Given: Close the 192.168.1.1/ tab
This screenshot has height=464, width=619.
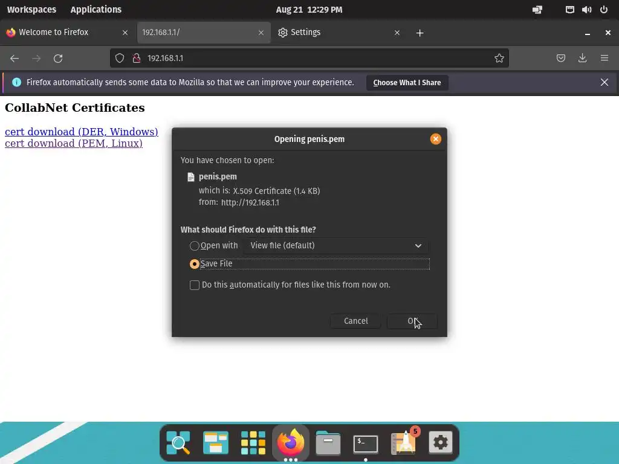Looking at the screenshot, I should click(x=261, y=33).
